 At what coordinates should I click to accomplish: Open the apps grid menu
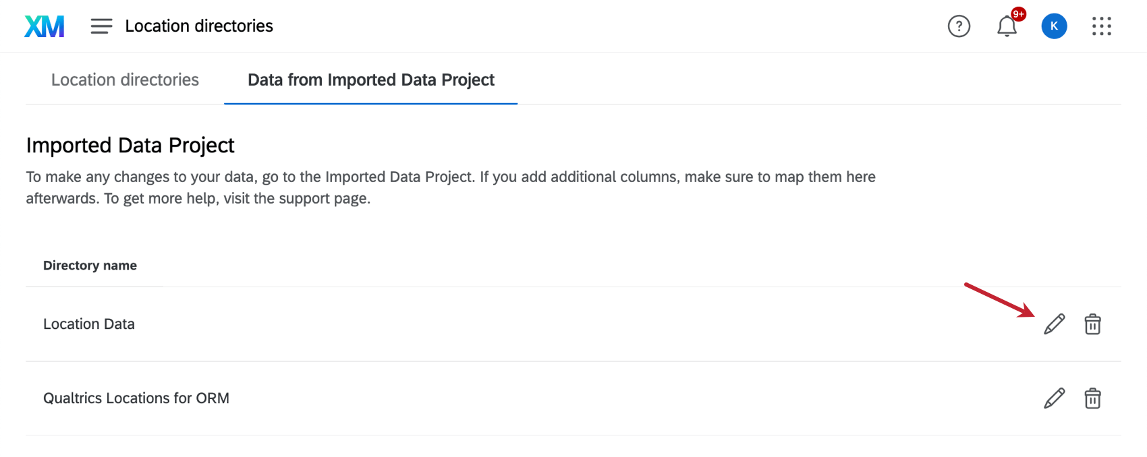pos(1101,26)
